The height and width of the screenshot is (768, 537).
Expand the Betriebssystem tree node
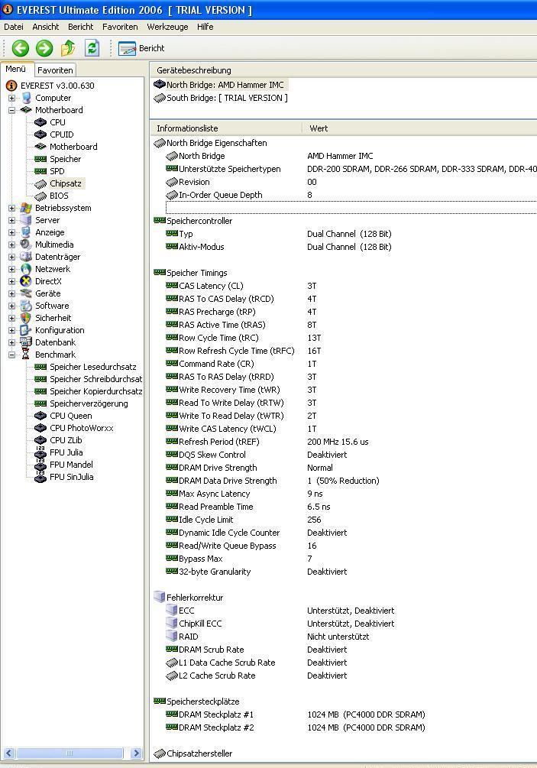coord(11,208)
